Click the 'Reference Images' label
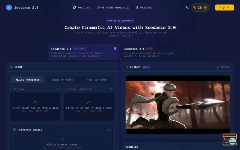The image size is (240, 150). [x=30, y=130]
